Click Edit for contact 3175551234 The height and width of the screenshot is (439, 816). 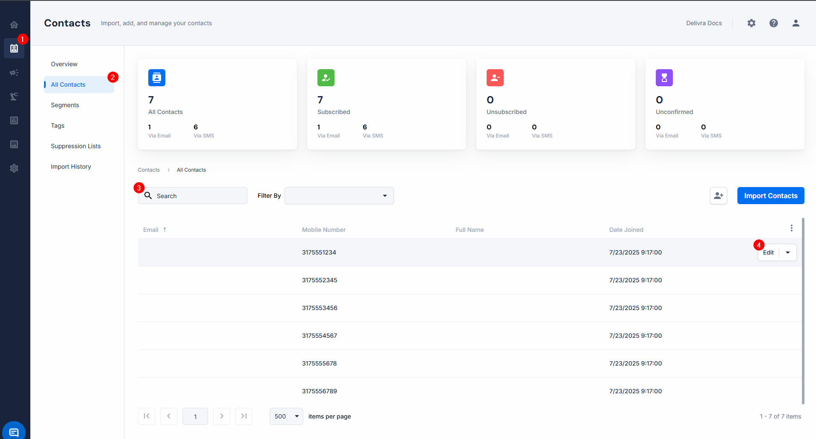[x=768, y=252]
